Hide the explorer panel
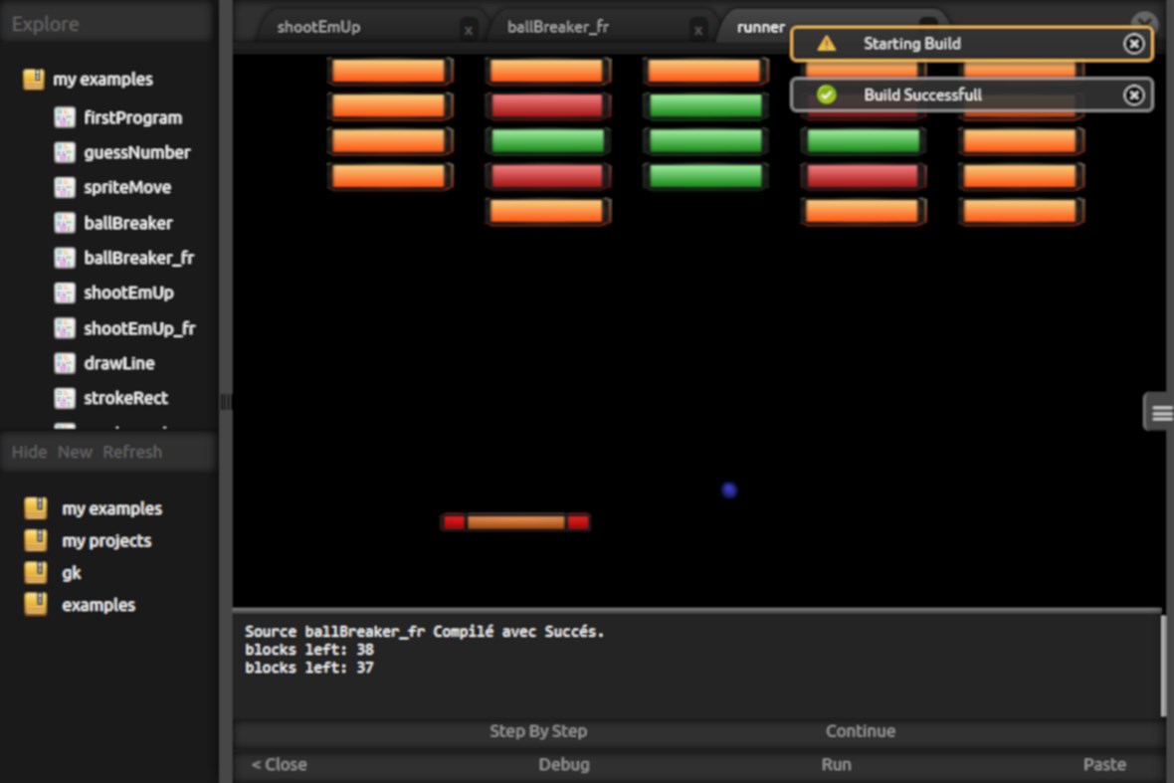The width and height of the screenshot is (1174, 783). (29, 452)
